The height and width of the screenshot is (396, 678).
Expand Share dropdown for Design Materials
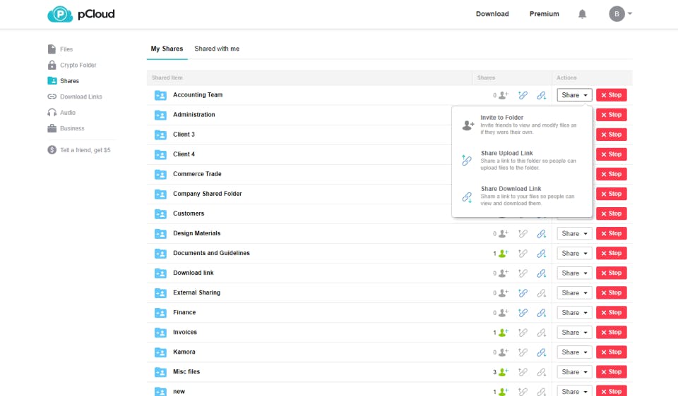574,233
